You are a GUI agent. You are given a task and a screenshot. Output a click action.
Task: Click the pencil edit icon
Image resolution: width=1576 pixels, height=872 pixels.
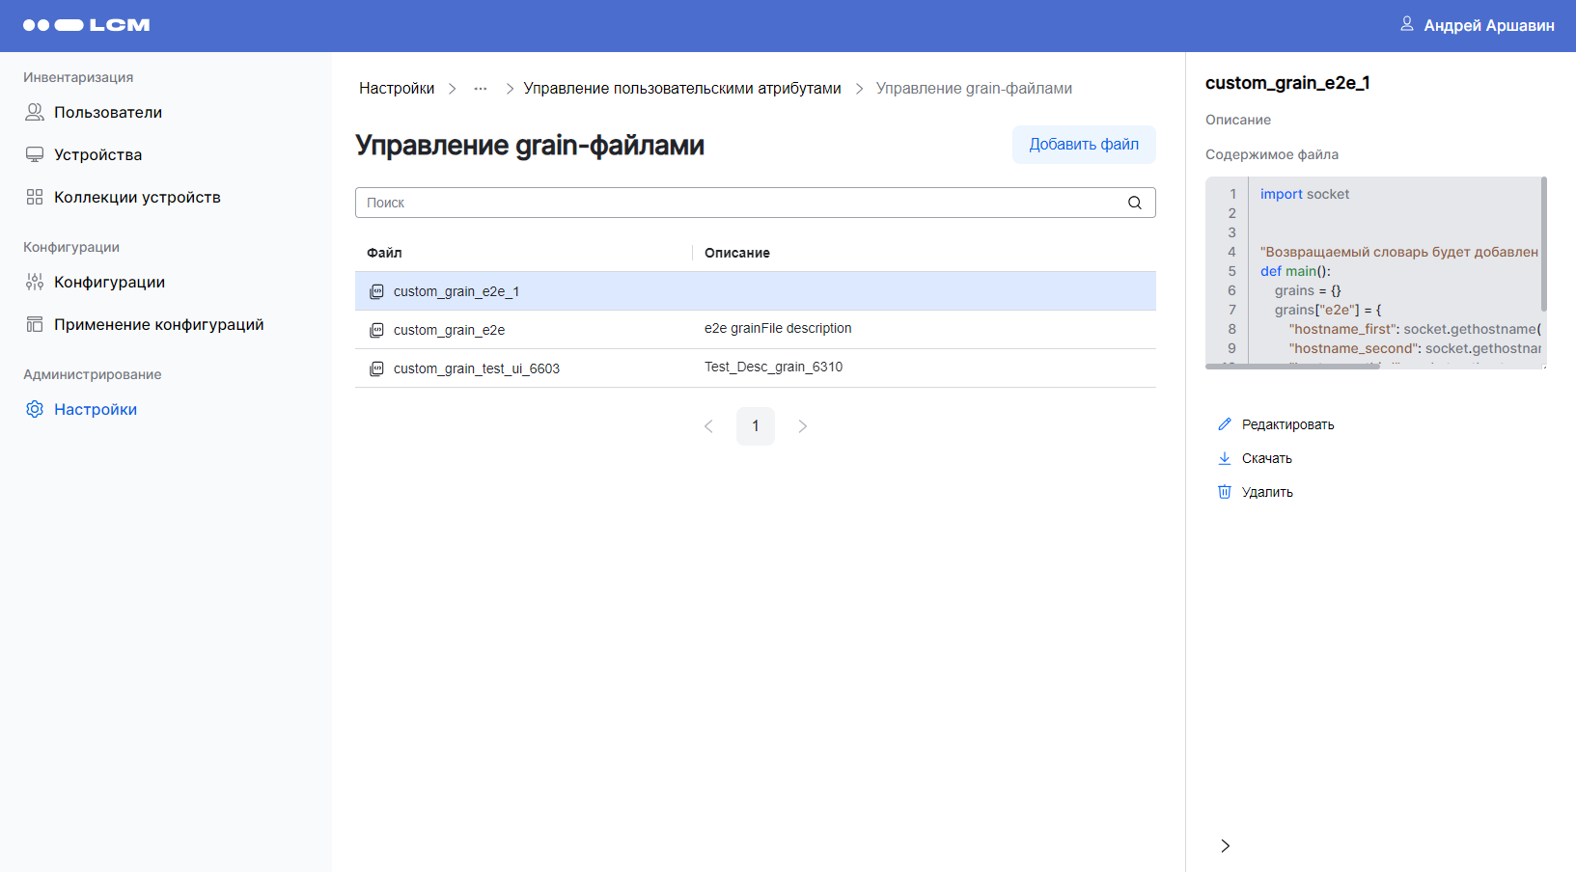point(1224,424)
